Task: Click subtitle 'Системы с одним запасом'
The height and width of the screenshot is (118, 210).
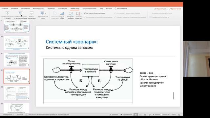Action: point(69,48)
